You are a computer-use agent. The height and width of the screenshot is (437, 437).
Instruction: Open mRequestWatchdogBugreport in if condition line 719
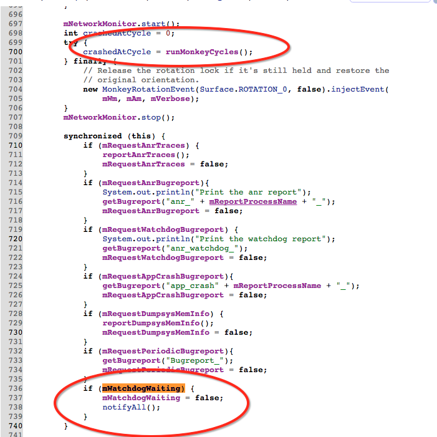tap(163, 229)
